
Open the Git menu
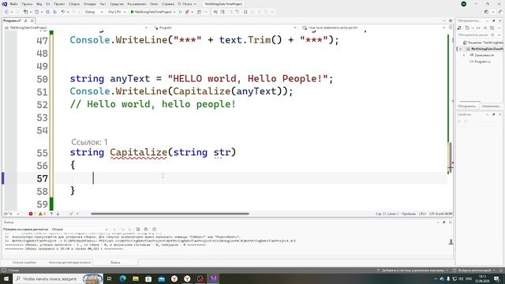click(x=48, y=4)
